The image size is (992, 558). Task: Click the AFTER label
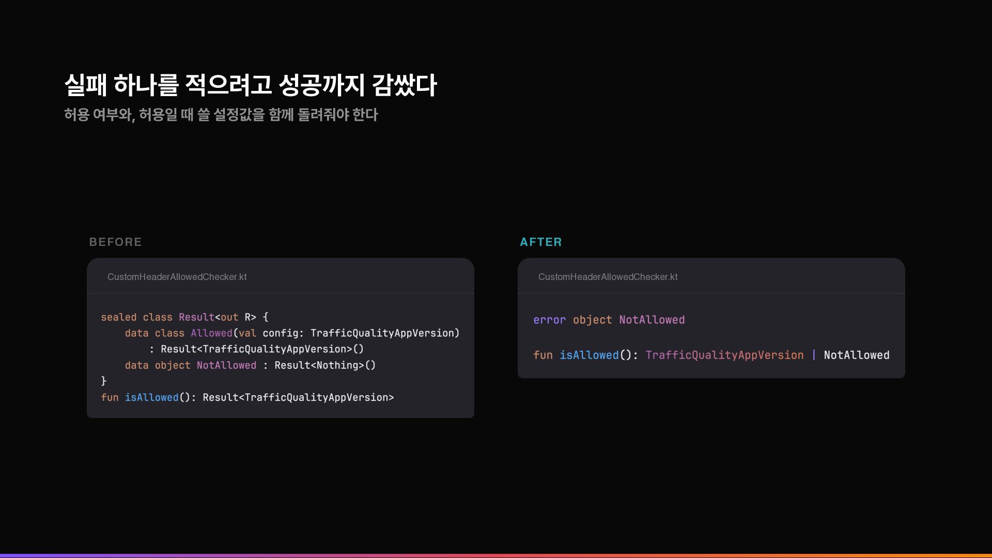pos(540,242)
